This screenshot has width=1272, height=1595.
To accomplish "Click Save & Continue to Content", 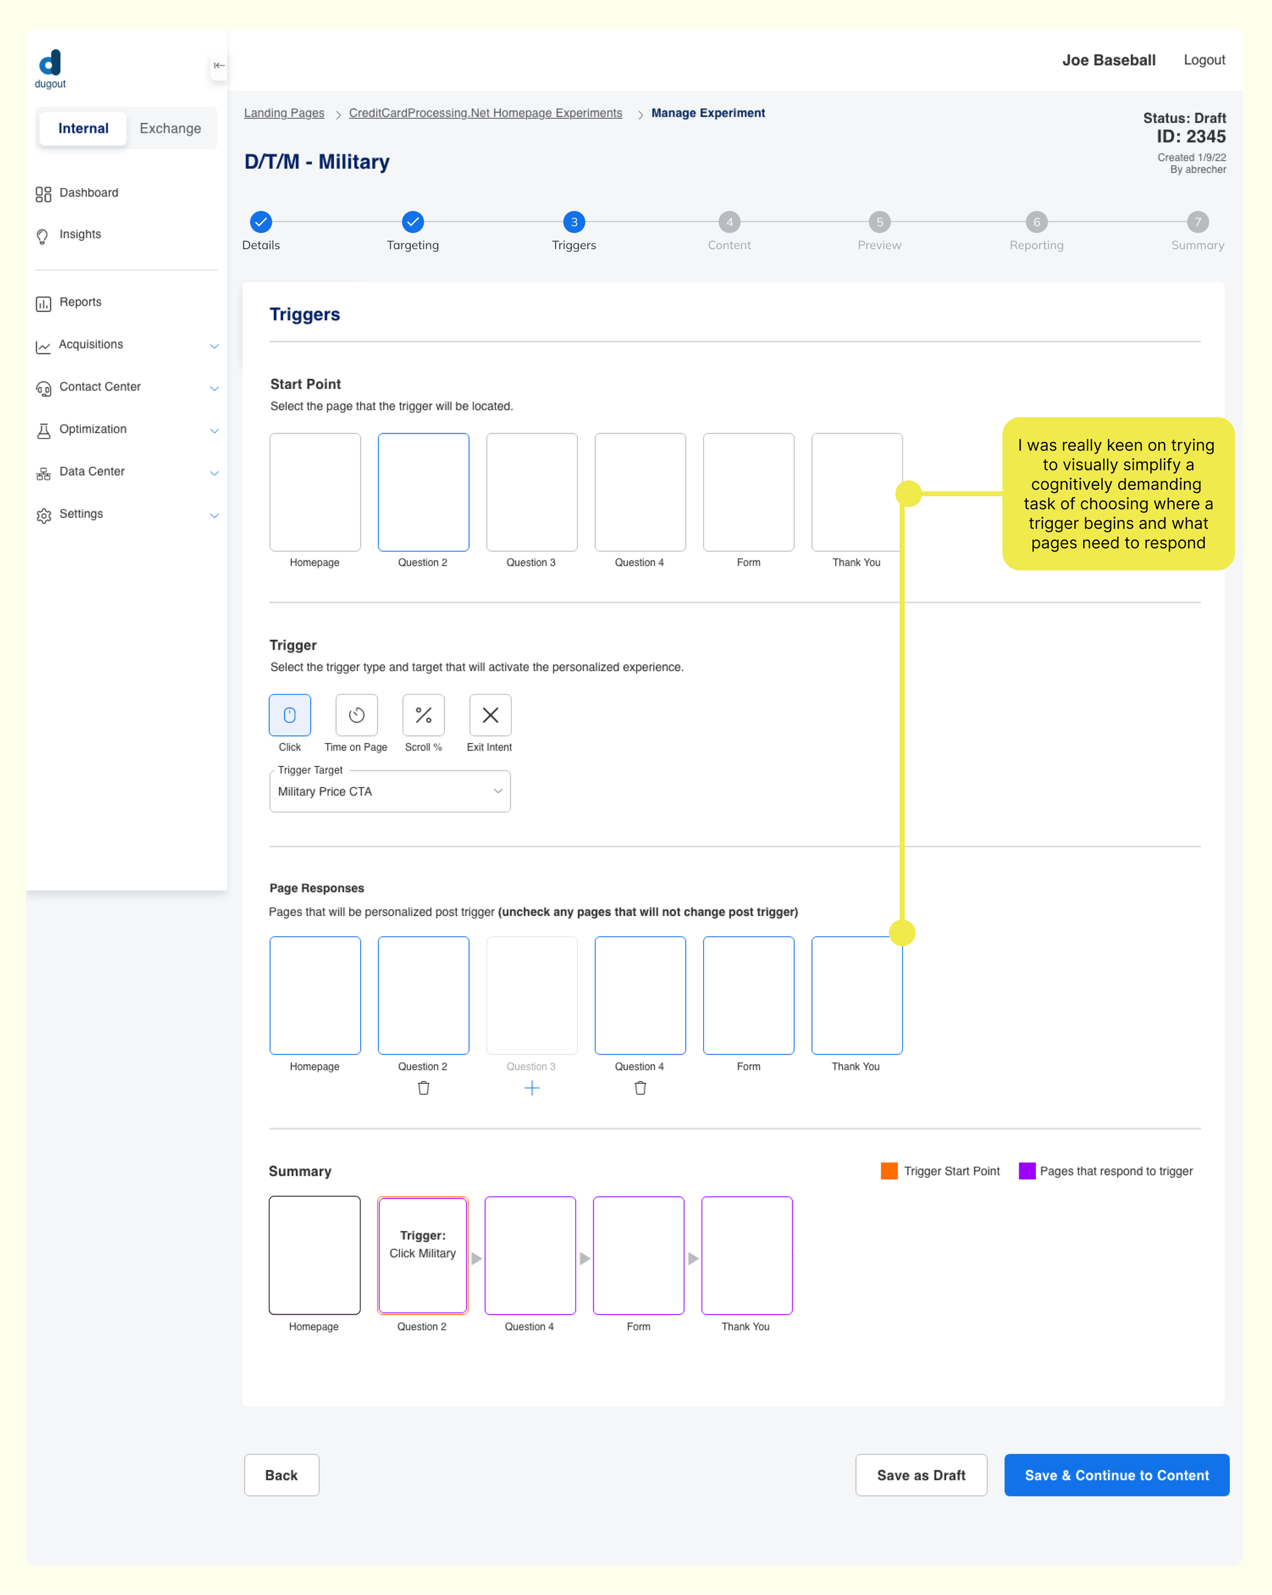I will tap(1116, 1475).
